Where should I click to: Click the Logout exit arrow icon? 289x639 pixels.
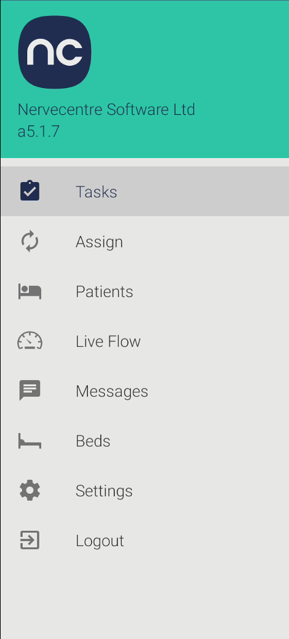pyautogui.click(x=30, y=541)
